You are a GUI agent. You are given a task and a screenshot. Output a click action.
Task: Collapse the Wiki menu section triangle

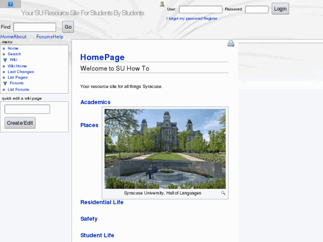[x=5, y=60]
